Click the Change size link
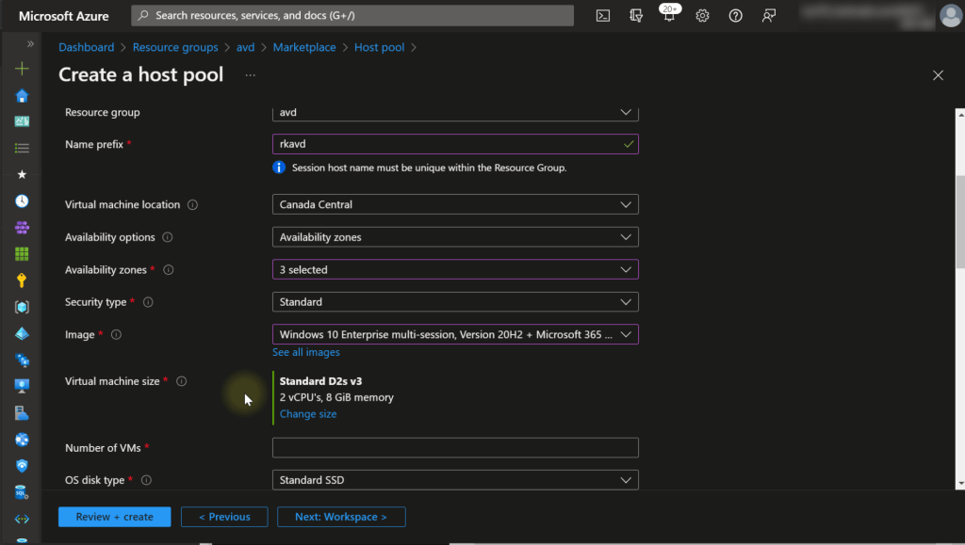 308,414
